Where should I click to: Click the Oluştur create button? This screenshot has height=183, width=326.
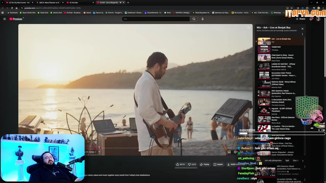[x=301, y=19]
